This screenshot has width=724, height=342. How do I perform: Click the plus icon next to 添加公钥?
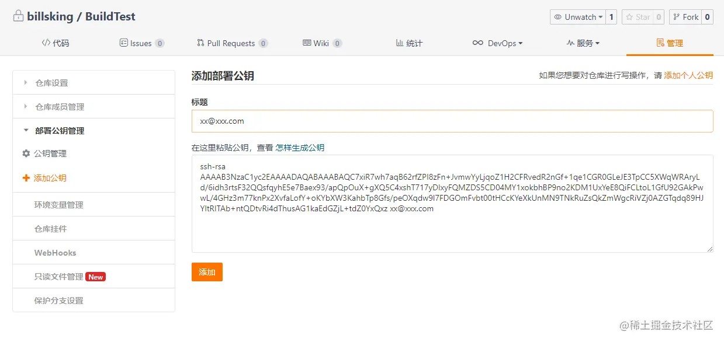(26, 178)
